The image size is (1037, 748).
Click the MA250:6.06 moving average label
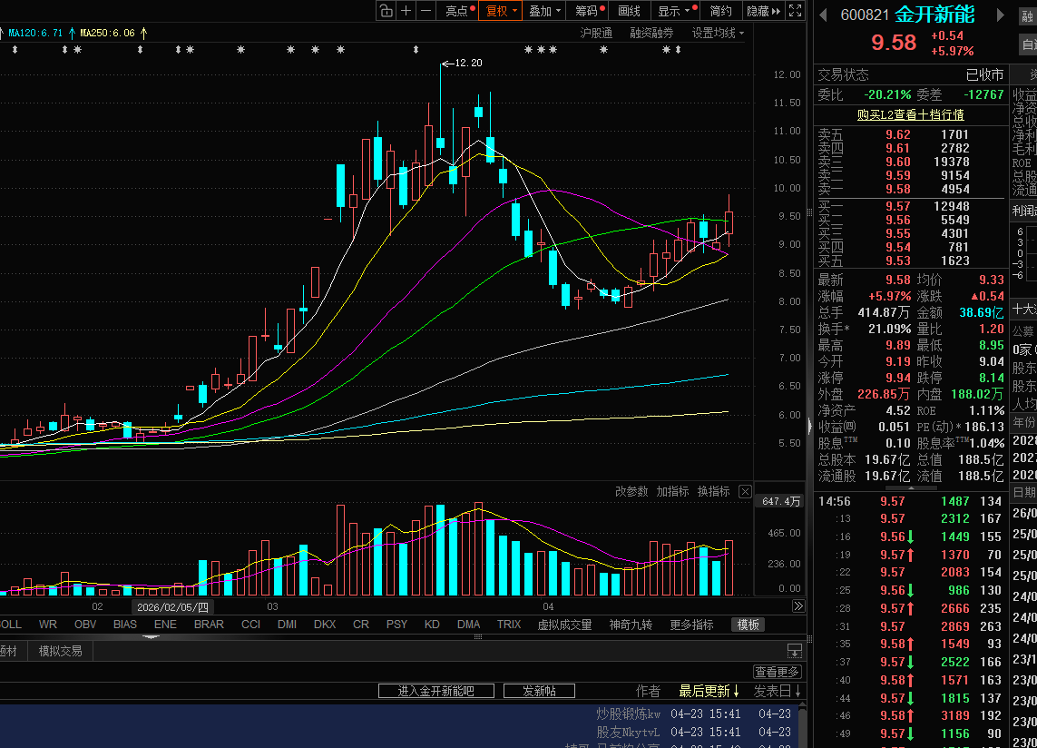[107, 33]
